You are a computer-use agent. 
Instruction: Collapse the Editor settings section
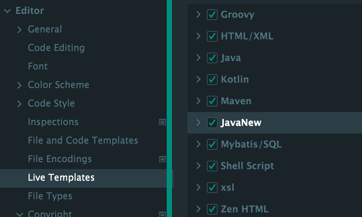point(7,11)
